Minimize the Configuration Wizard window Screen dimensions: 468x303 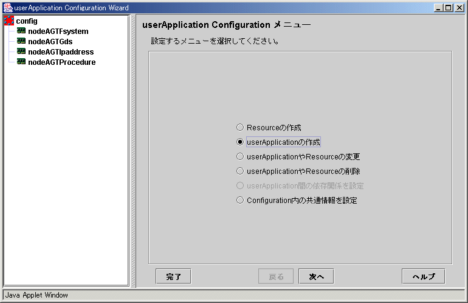438,8
